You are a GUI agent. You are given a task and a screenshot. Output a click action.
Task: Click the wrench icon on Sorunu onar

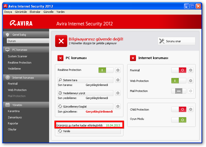[162, 41]
